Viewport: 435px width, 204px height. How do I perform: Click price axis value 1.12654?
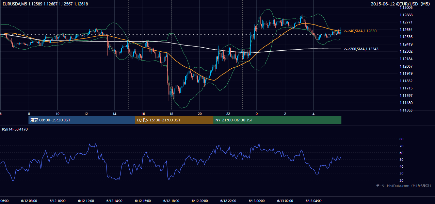406,30
